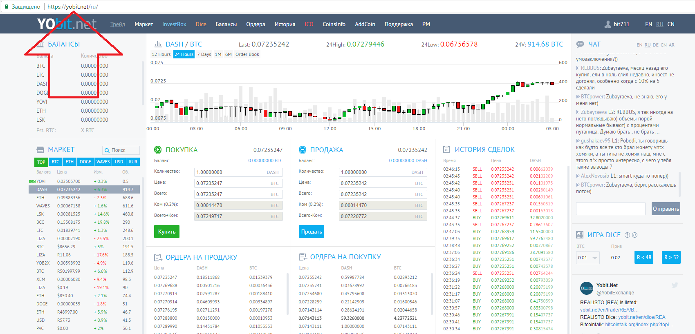Screen dimensions: 695x334
Task: Select the 1M chart range
Action: (x=218, y=54)
